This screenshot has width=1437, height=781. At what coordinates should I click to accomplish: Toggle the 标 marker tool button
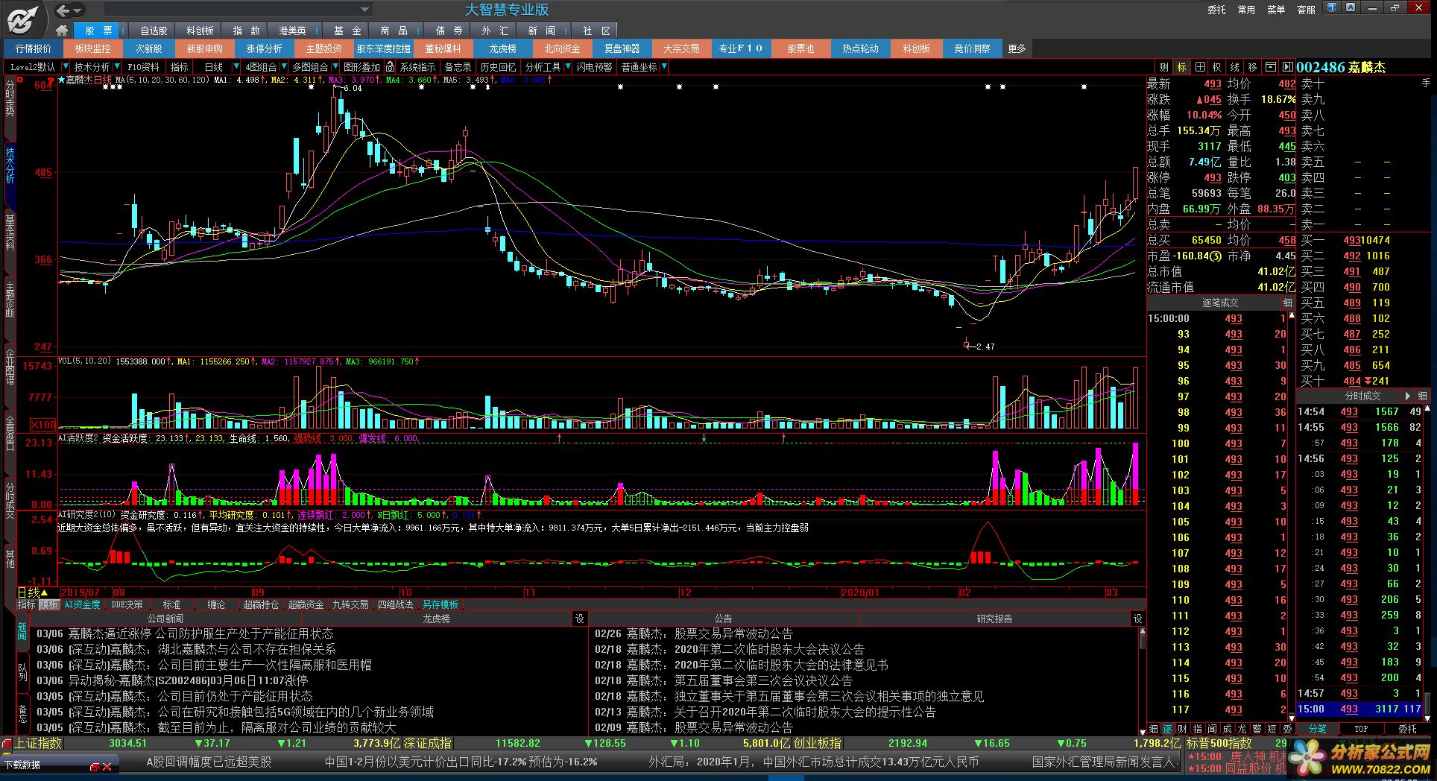(x=1181, y=67)
